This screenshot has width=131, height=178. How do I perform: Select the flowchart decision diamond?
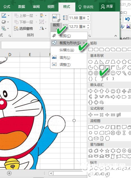101,127
